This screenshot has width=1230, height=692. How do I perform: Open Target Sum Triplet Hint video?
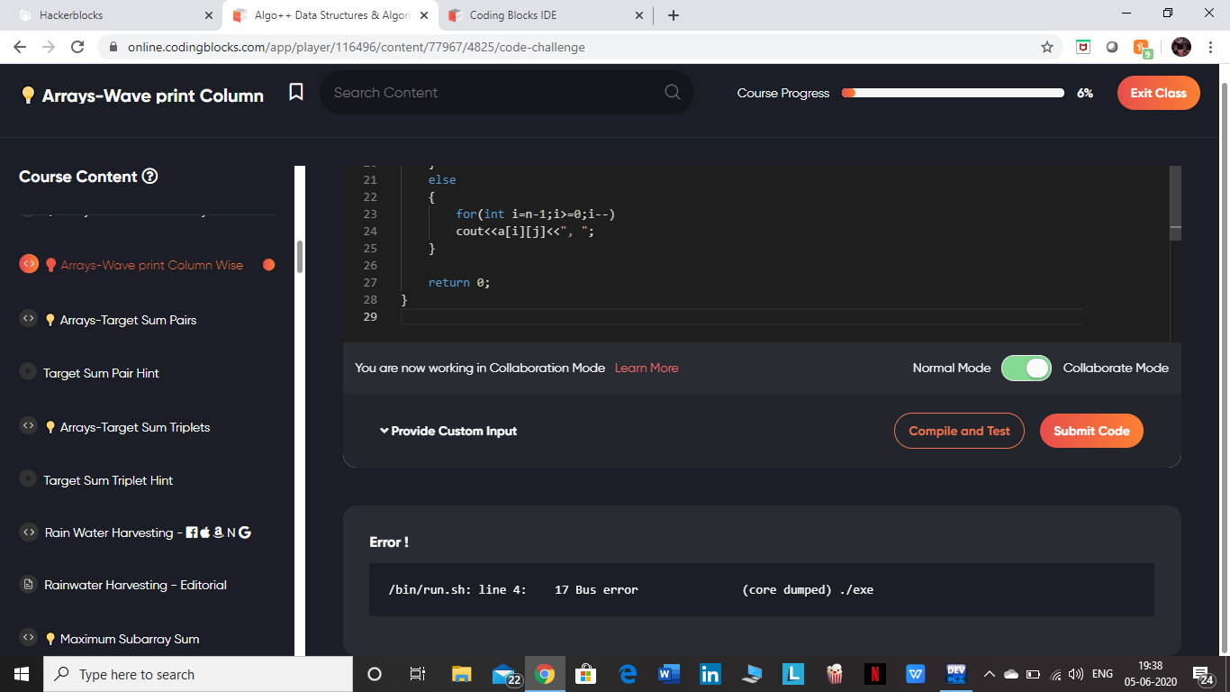coord(108,480)
